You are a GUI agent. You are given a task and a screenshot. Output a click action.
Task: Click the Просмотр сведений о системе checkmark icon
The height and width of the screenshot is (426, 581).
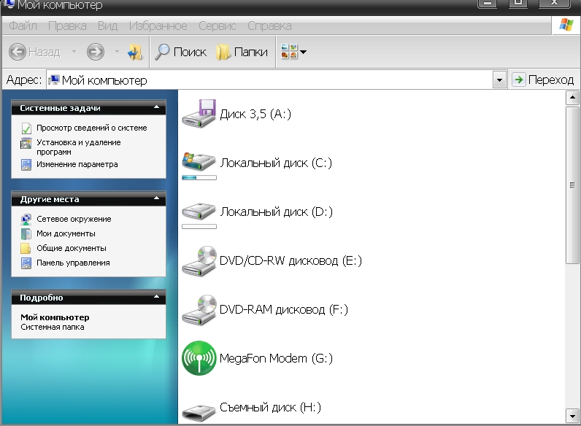tap(26, 128)
